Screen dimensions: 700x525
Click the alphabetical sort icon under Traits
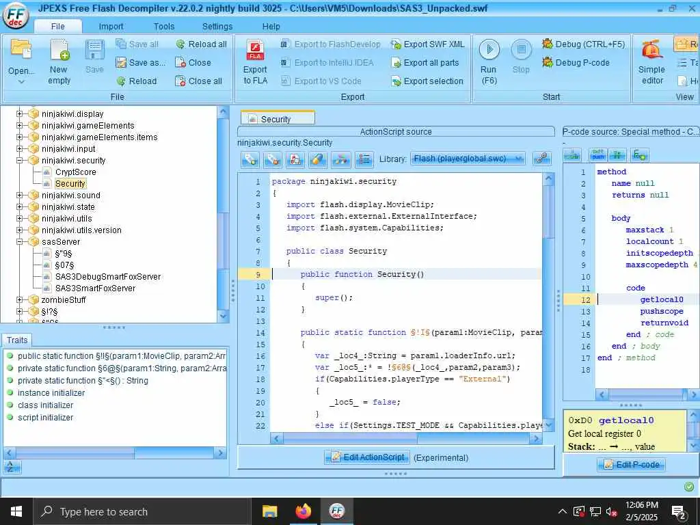tap(12, 467)
